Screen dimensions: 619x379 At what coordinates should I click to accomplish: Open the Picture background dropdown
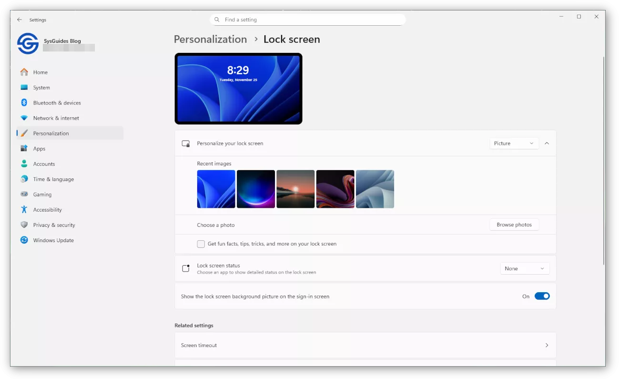[514, 143]
